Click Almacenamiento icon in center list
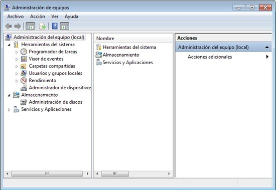This screenshot has width=276, height=190. (x=98, y=55)
